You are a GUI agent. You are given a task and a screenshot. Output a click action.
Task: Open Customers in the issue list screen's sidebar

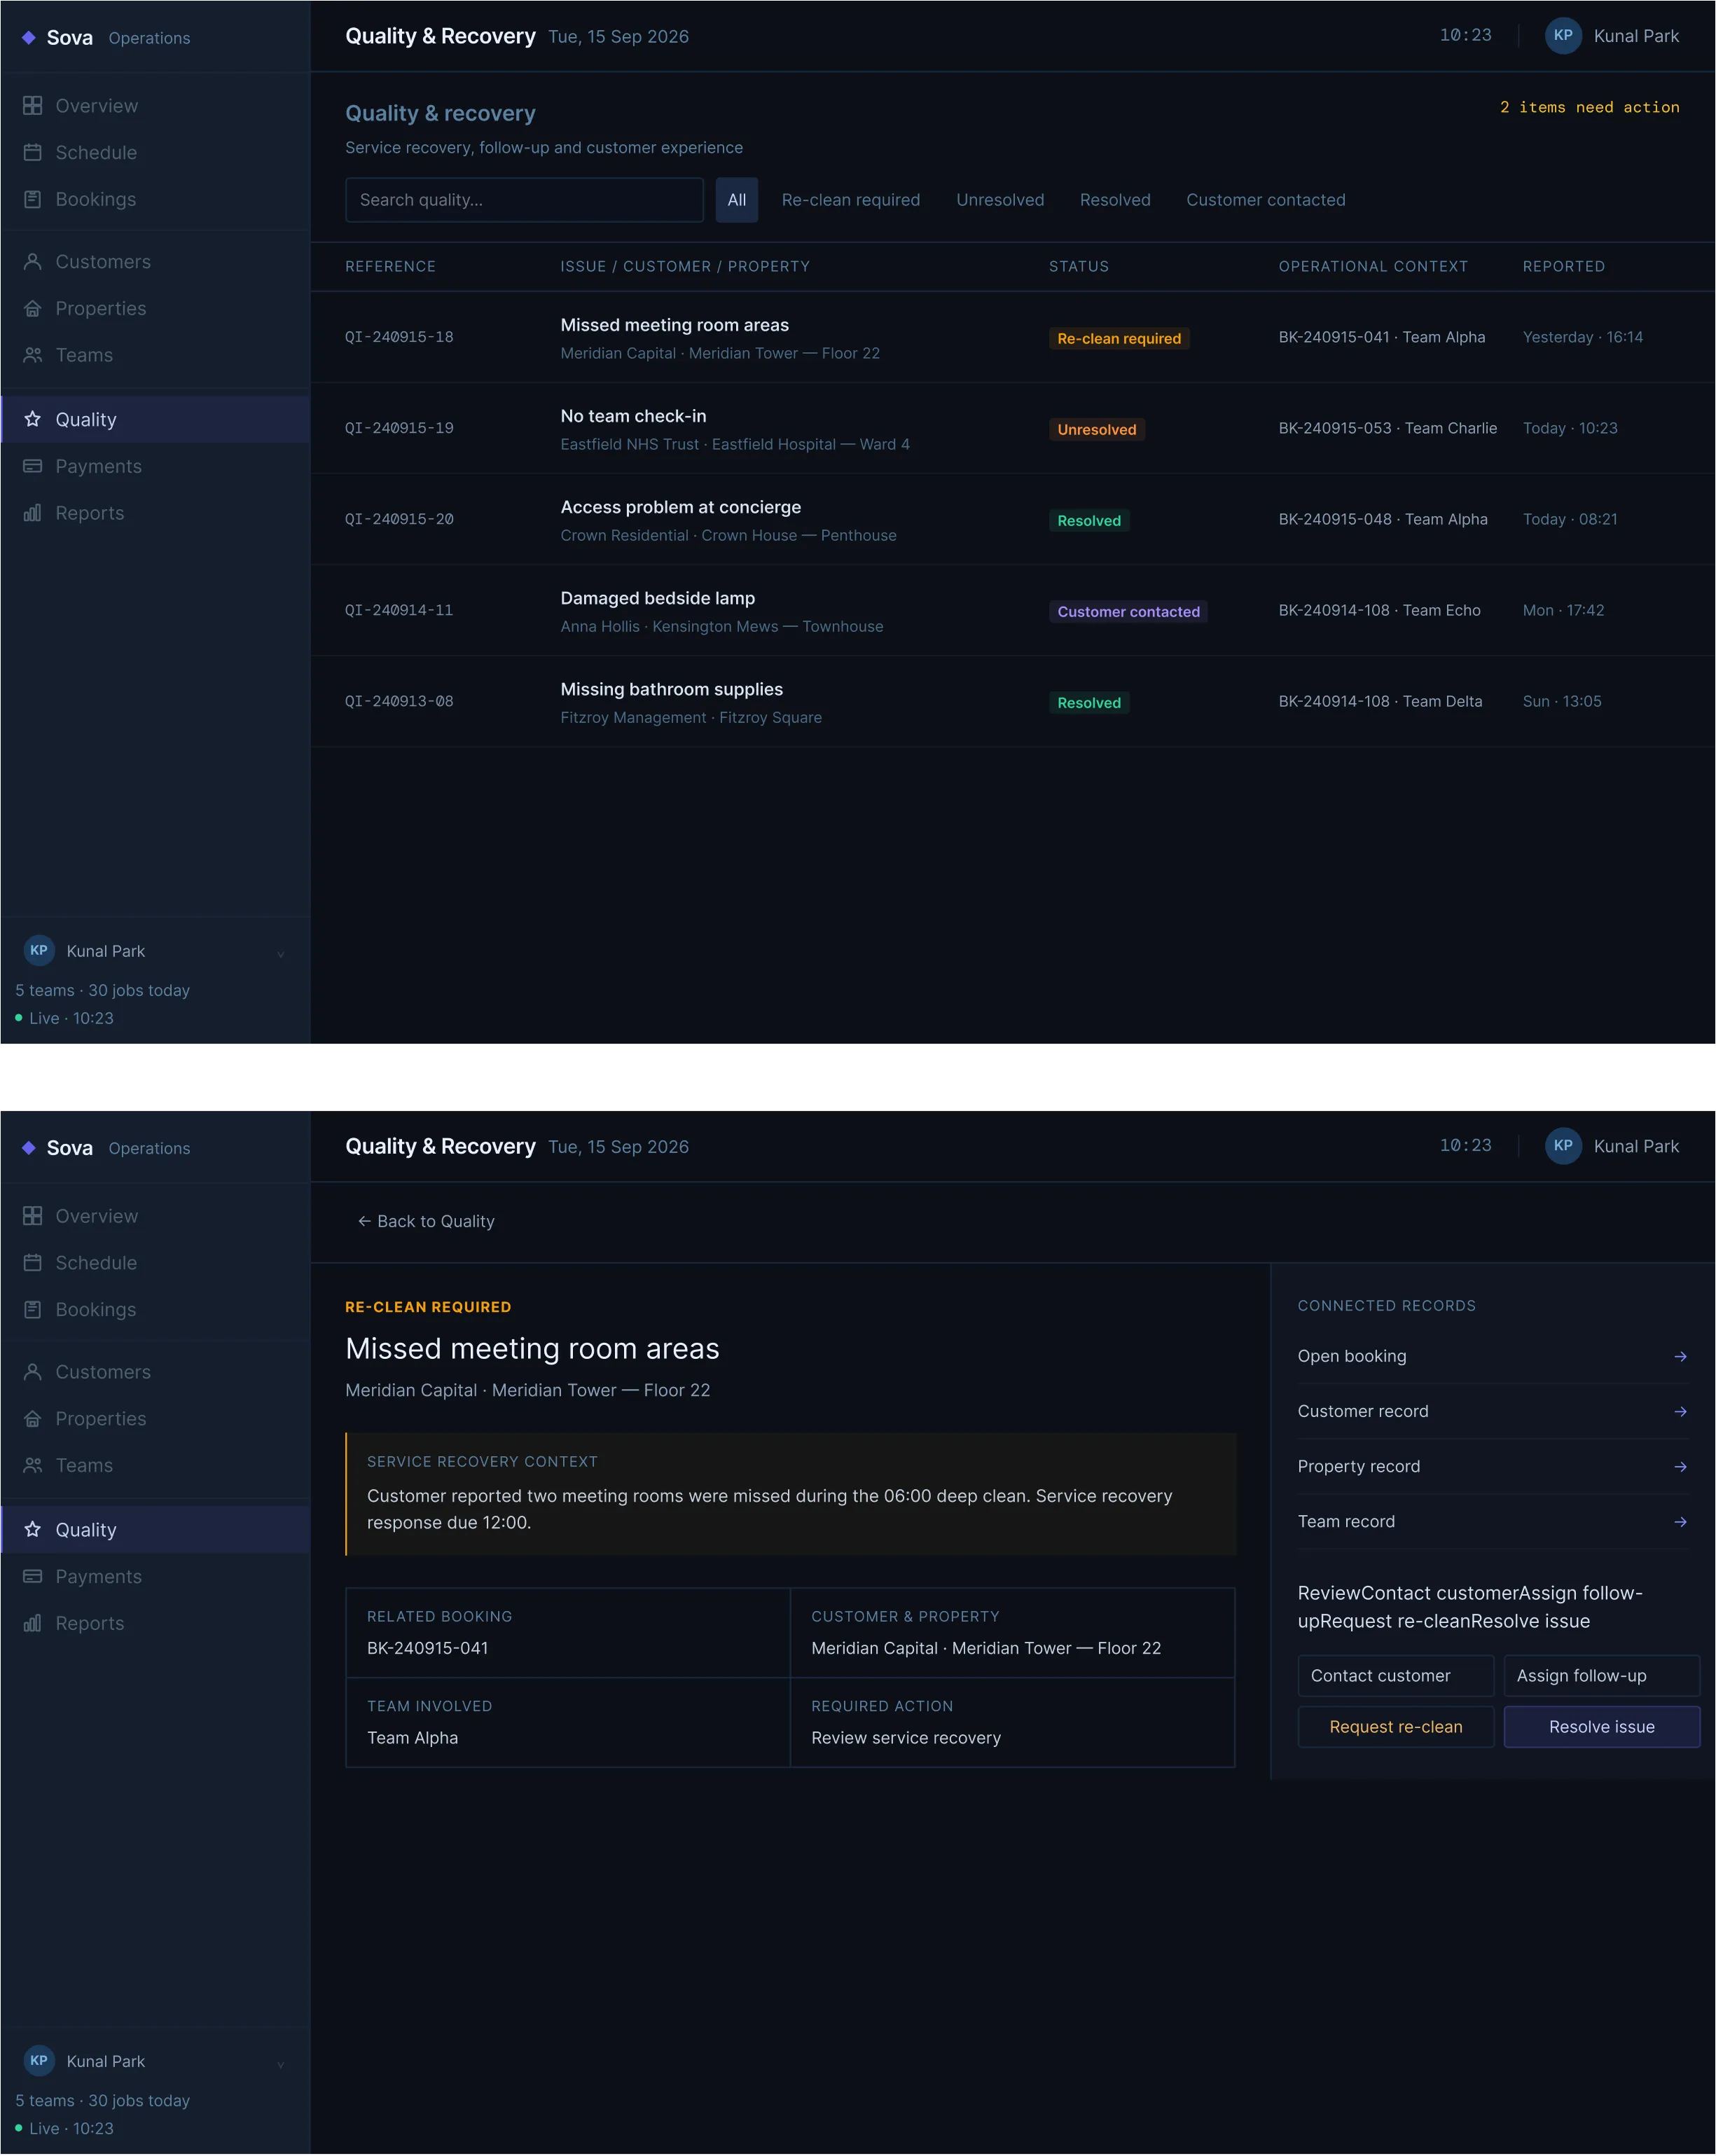(155, 262)
